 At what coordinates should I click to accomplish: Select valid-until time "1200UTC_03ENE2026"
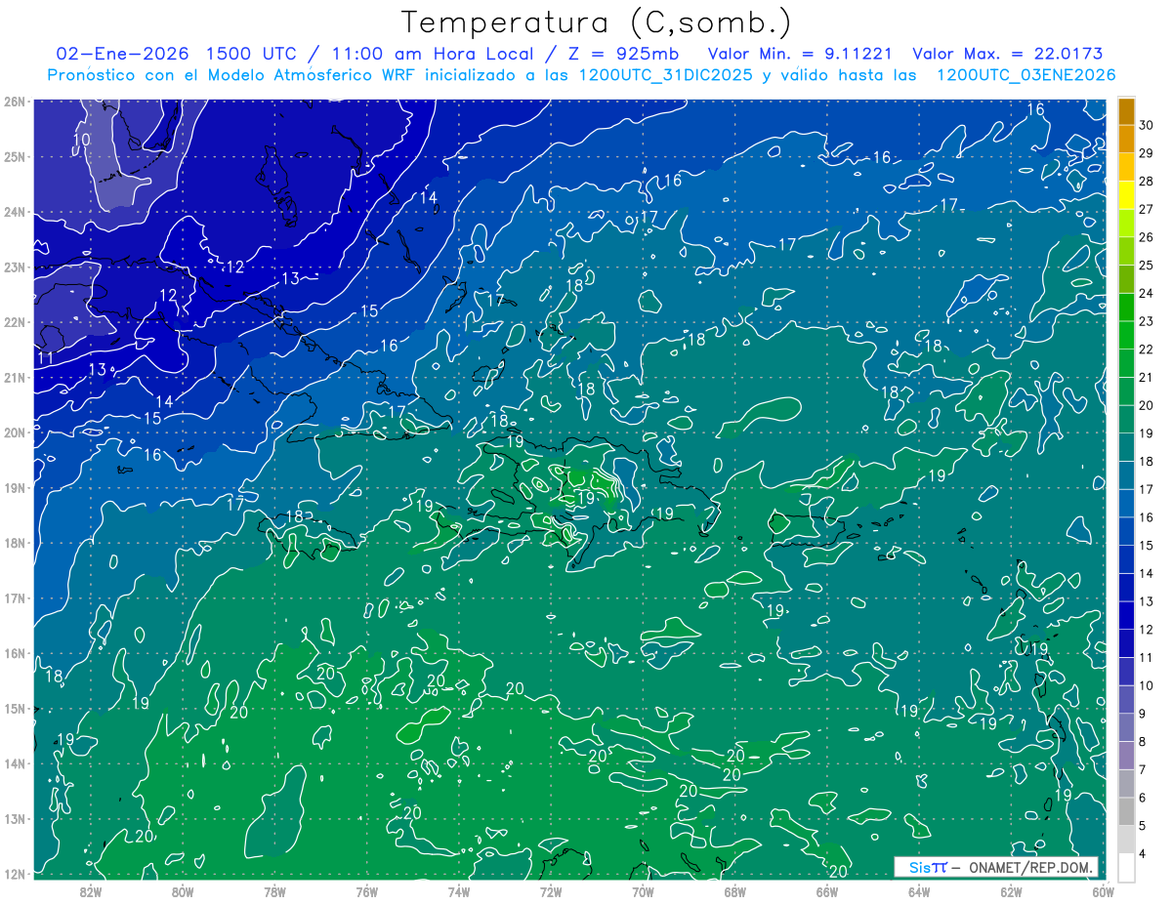(1025, 74)
